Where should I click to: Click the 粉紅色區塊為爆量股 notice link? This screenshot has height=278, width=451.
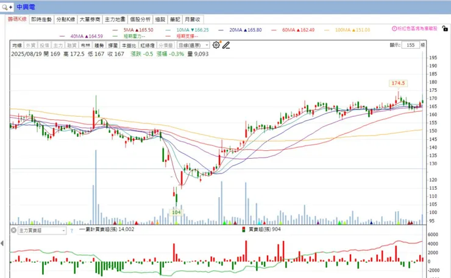417,29
